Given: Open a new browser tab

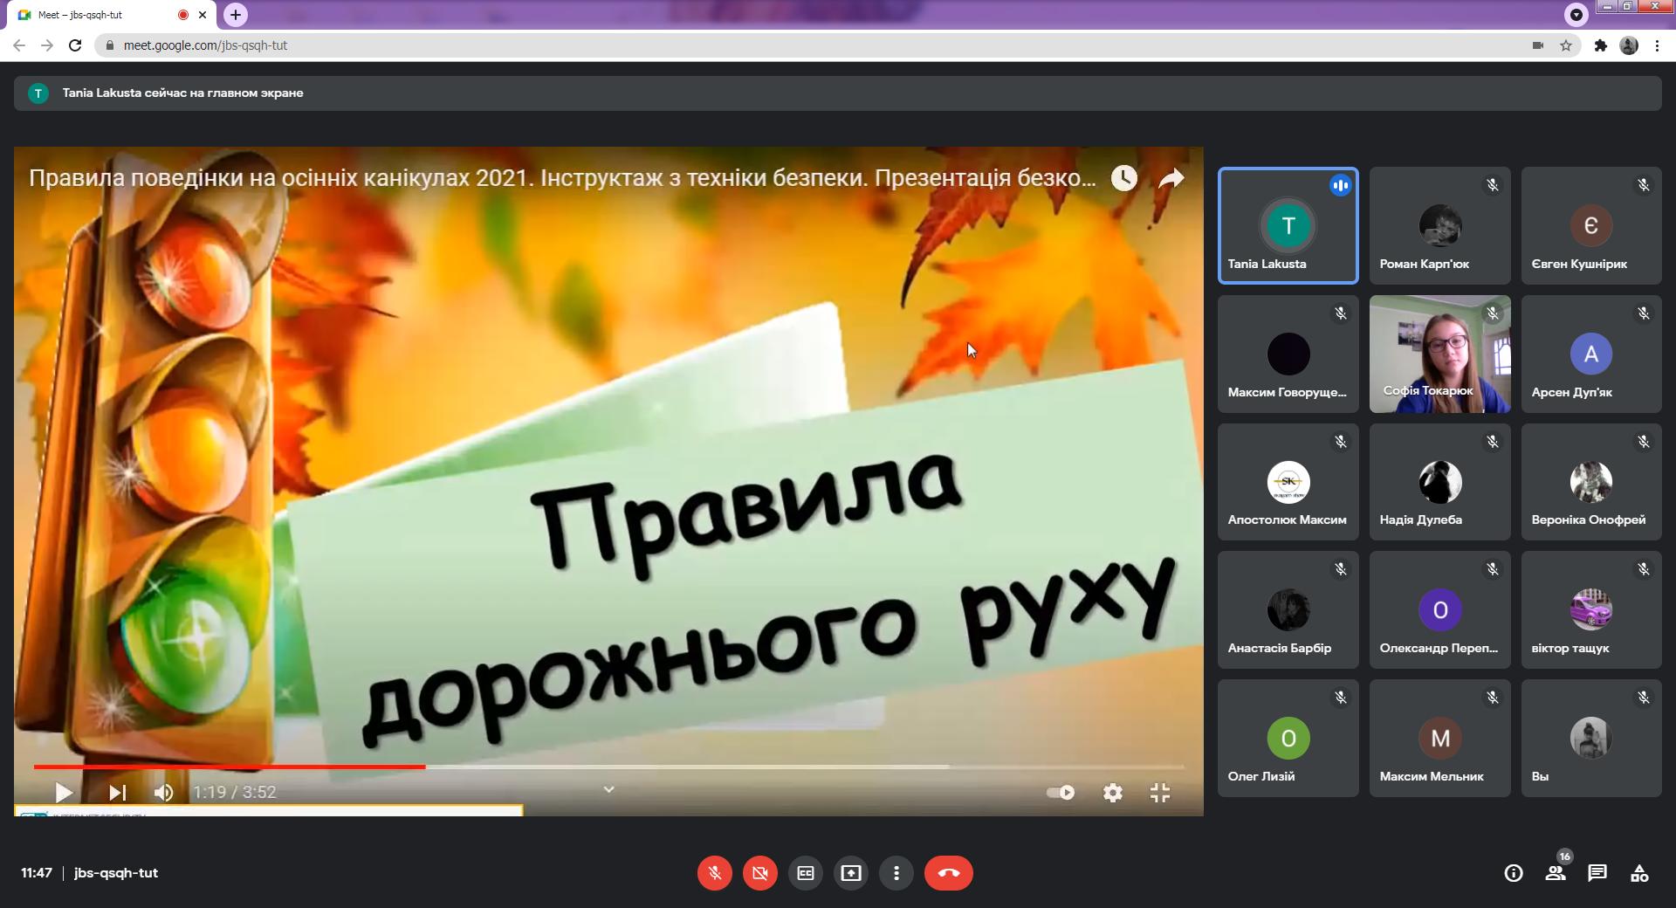Looking at the screenshot, I should pyautogui.click(x=235, y=15).
